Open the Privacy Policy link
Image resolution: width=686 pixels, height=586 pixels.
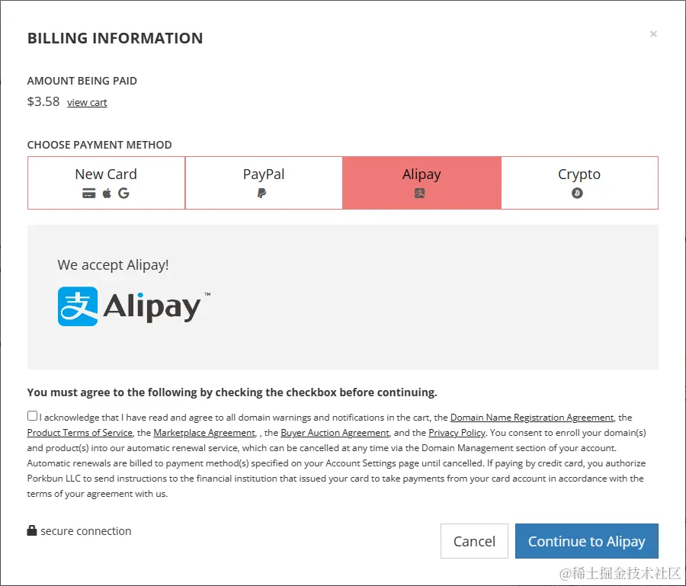click(x=457, y=433)
